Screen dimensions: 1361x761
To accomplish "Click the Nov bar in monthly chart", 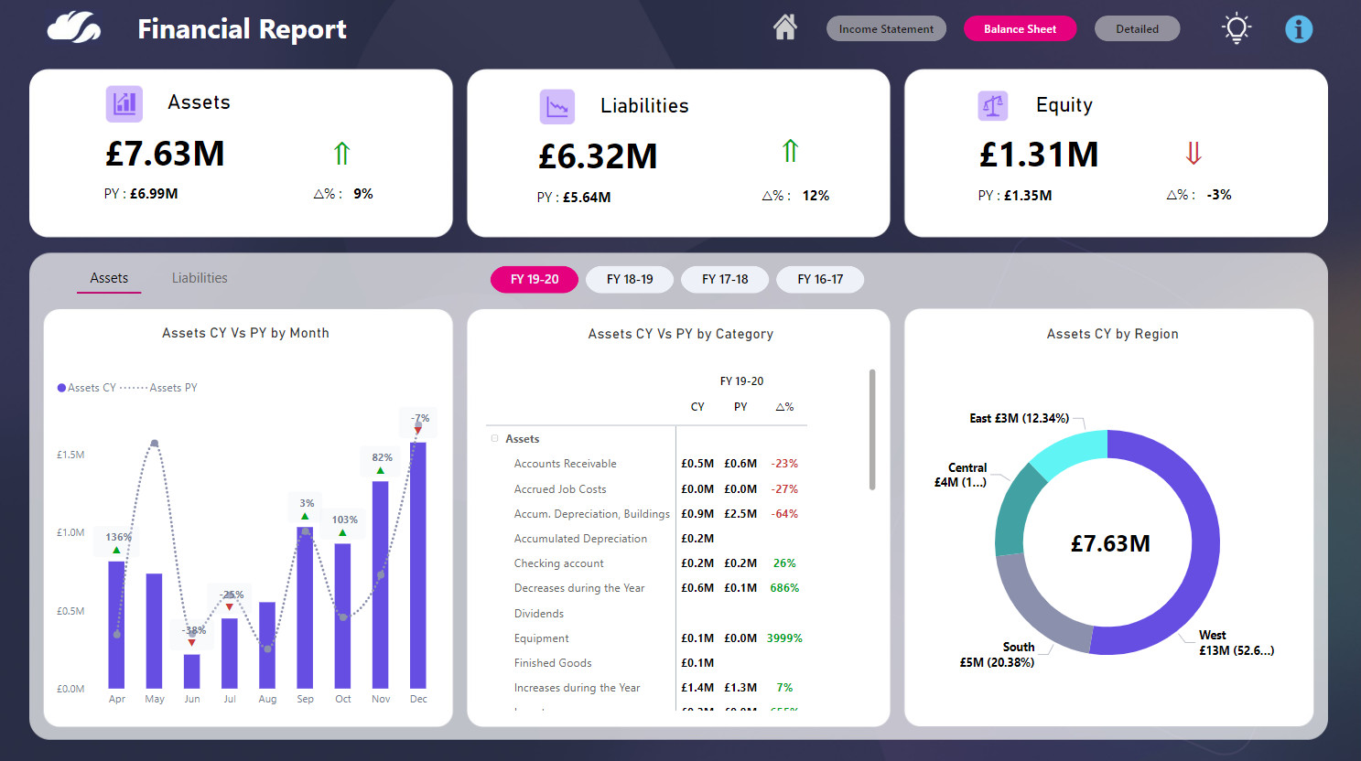I will [x=381, y=584].
